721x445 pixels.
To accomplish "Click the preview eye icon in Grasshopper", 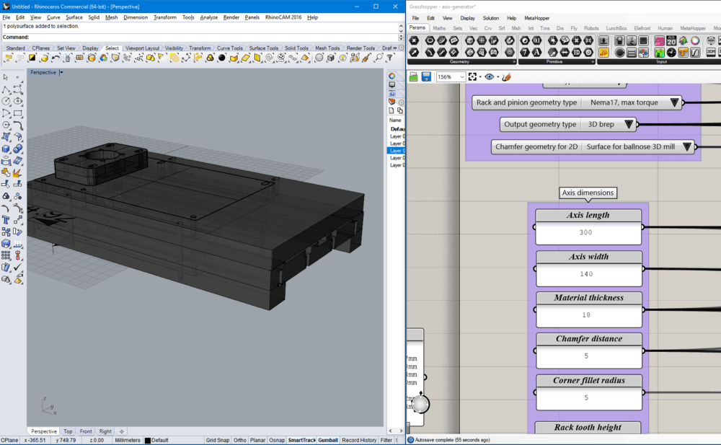I will coord(490,76).
